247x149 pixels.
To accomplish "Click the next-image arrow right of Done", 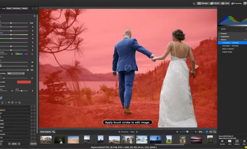I will coord(19,144).
